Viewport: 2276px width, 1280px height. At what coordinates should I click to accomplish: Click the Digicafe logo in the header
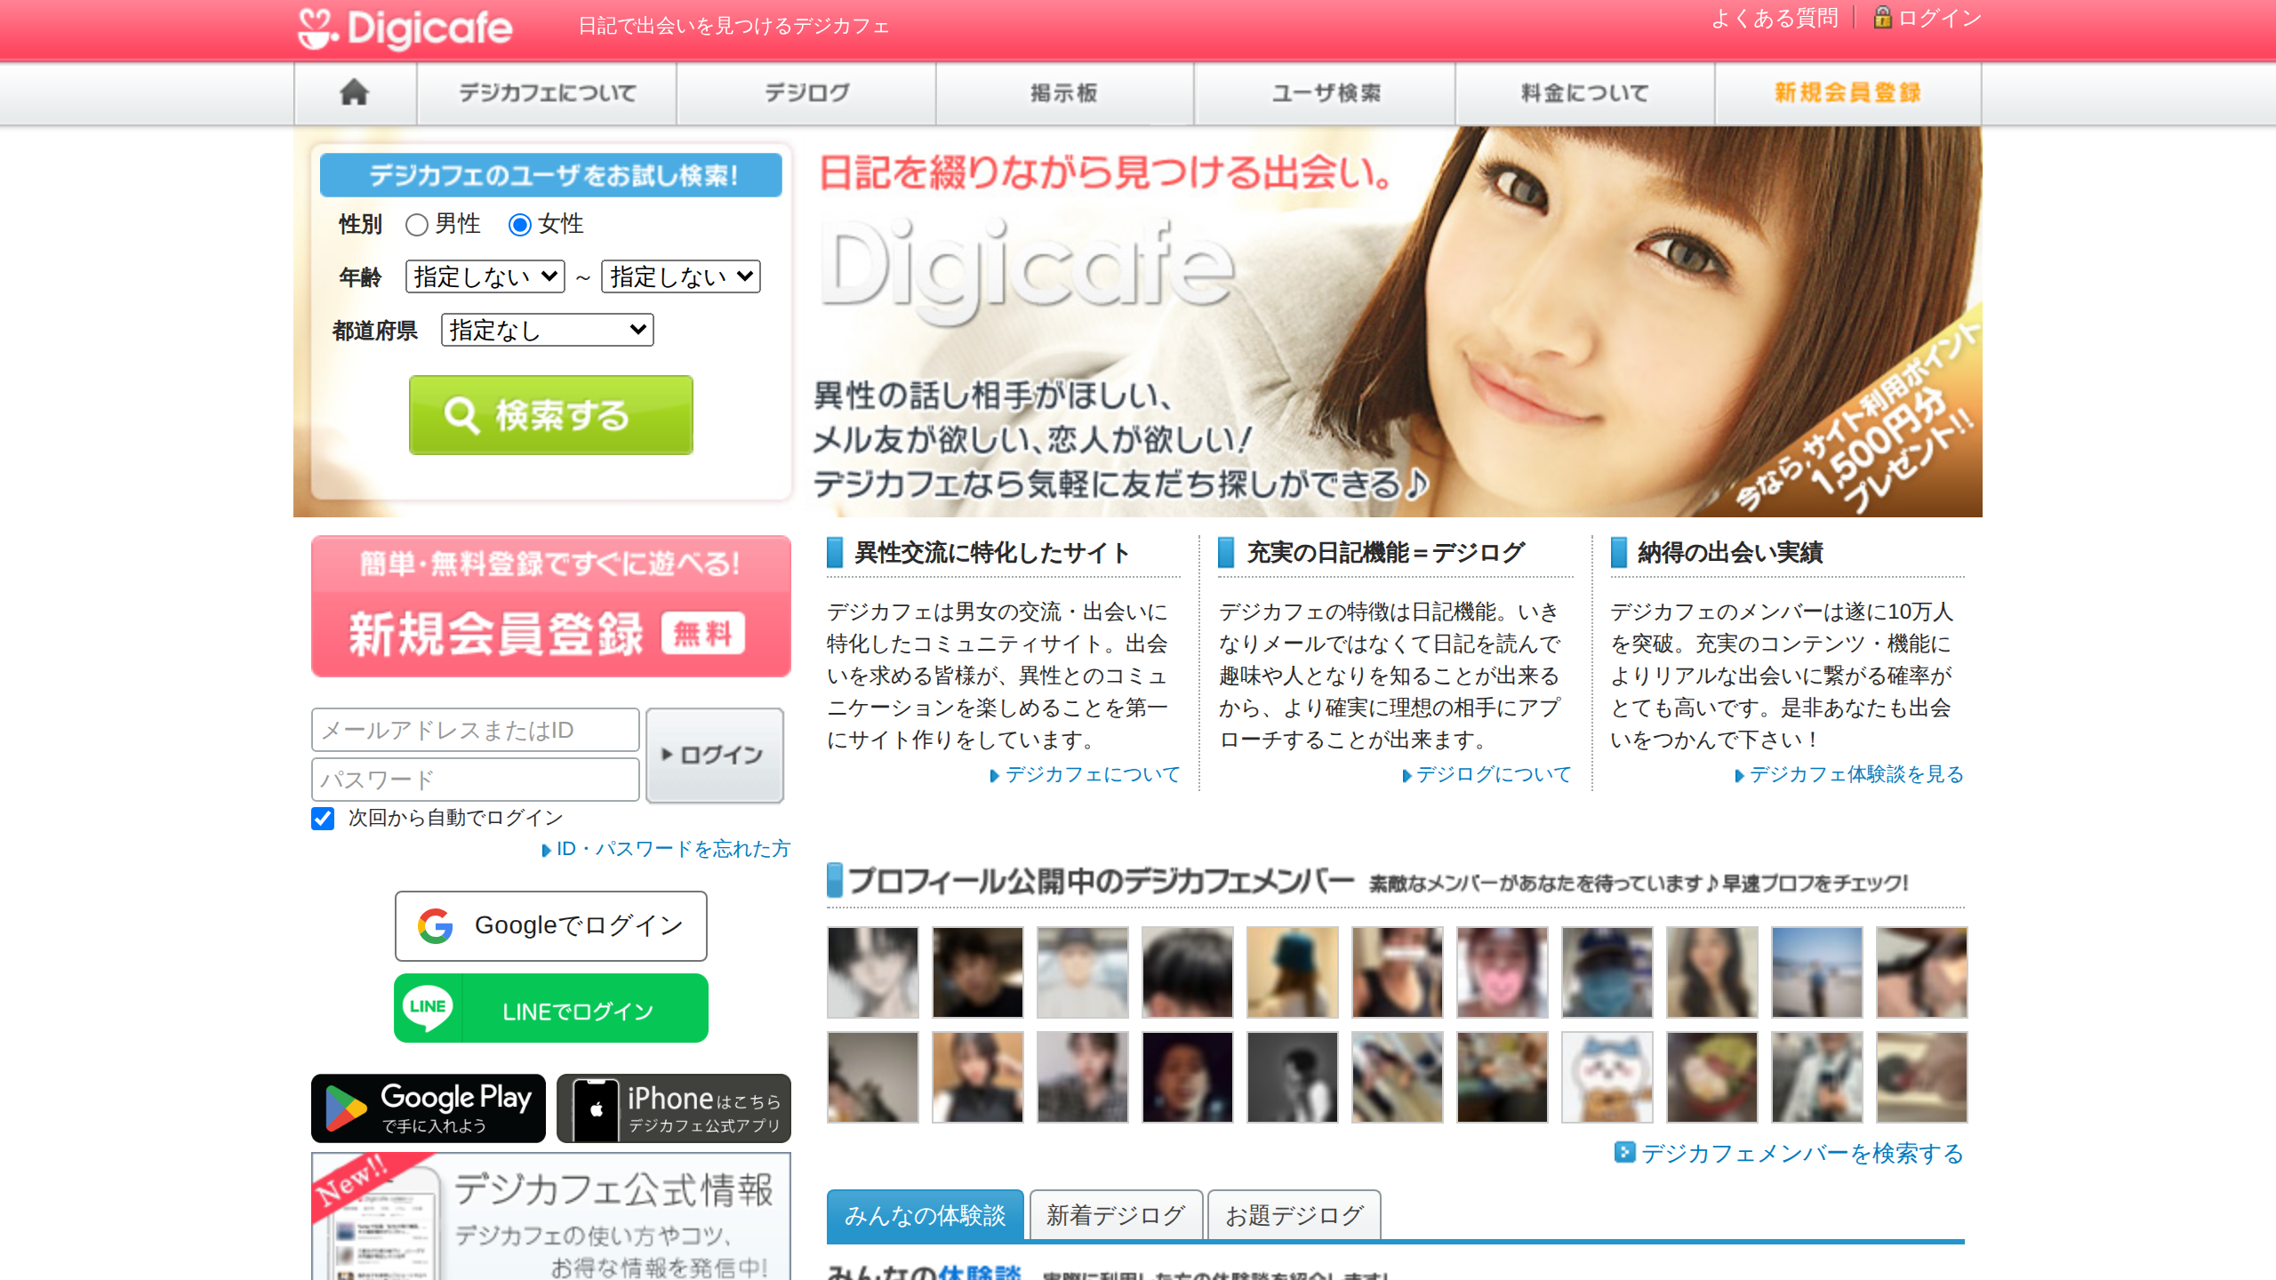pos(405,28)
